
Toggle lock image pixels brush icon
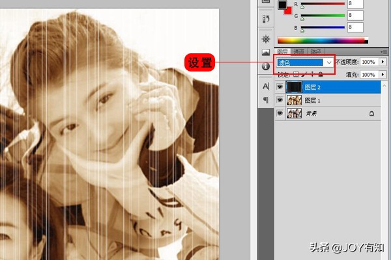304,74
